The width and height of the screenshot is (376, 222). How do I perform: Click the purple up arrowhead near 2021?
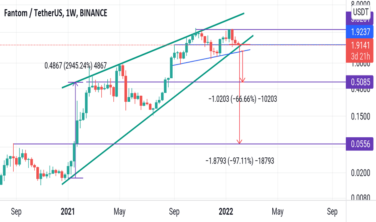coord(75,84)
